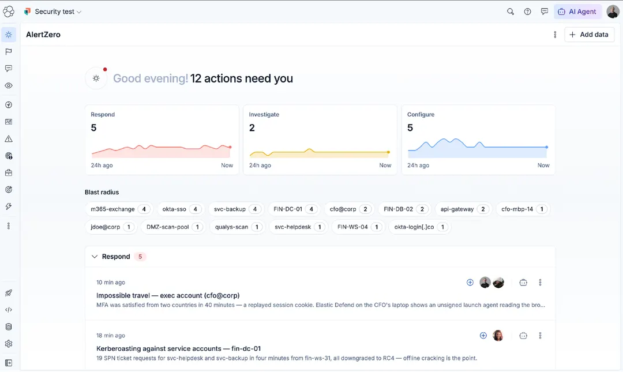Open the Respond summary card
Image resolution: width=623 pixels, height=372 pixels.
pyautogui.click(x=162, y=140)
